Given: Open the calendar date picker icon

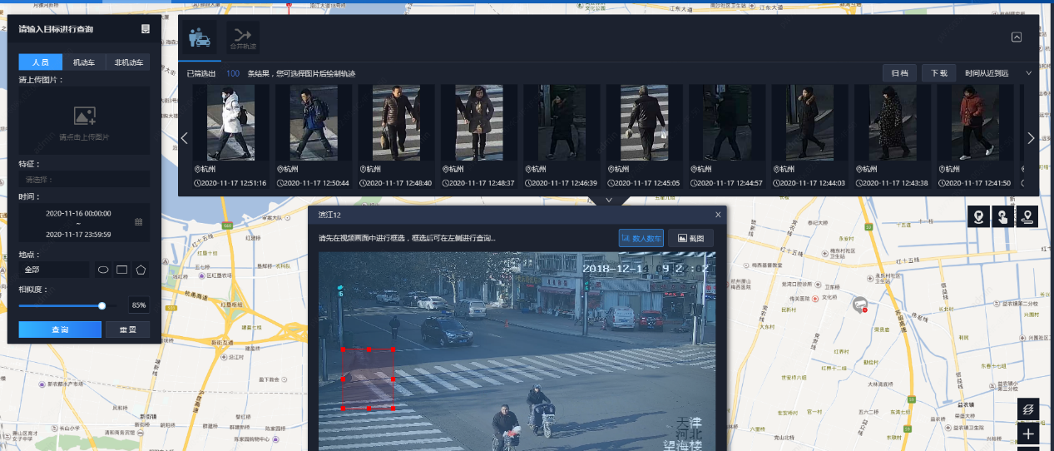Looking at the screenshot, I should click(x=139, y=222).
